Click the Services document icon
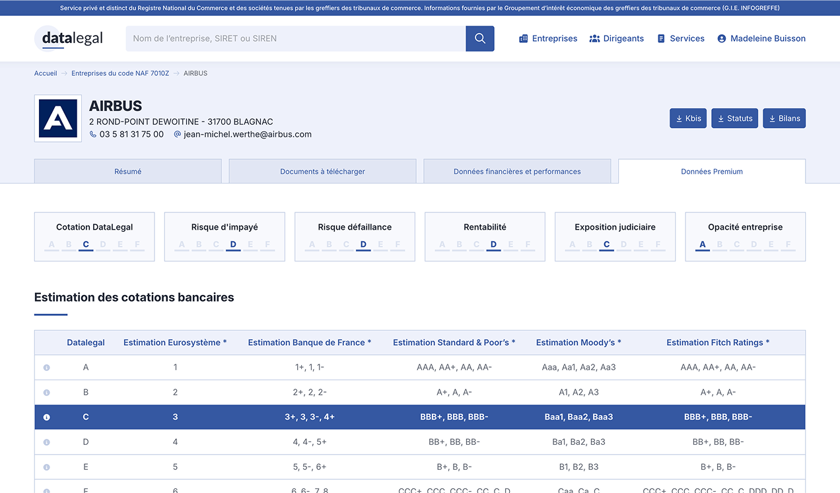 click(659, 38)
